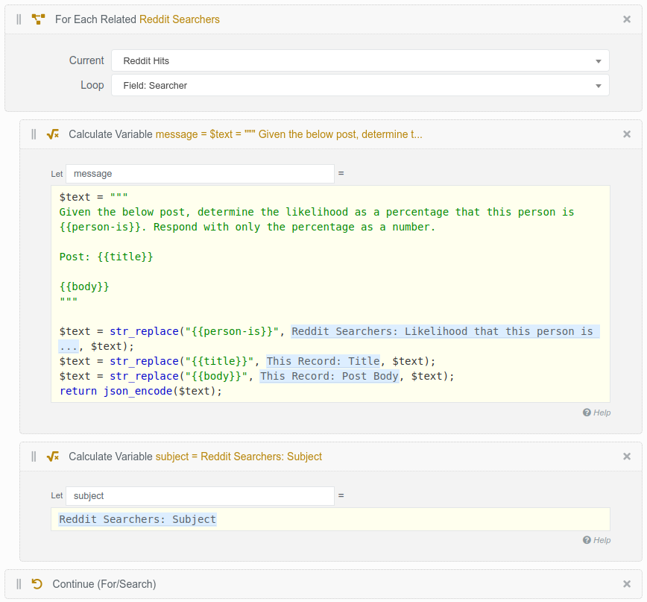Remove the Calculate Variable message step

tap(626, 134)
